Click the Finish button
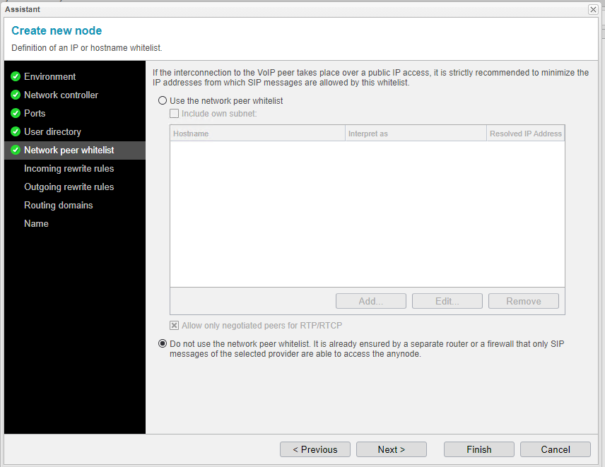This screenshot has height=467, width=605. [x=478, y=449]
